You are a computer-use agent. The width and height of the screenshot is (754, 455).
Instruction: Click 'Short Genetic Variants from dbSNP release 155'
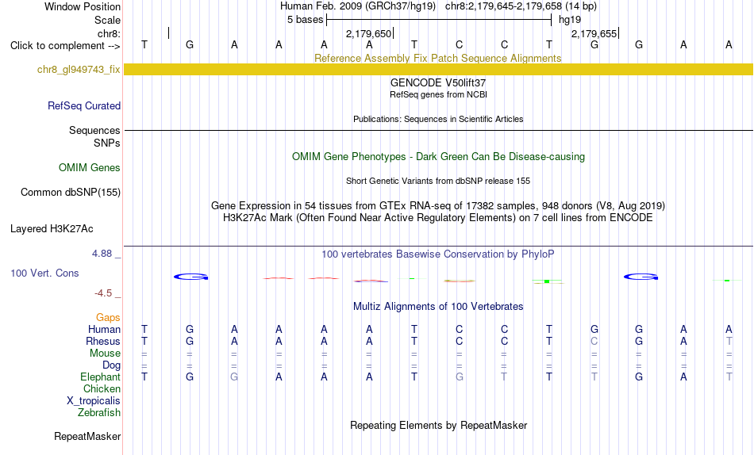click(438, 182)
